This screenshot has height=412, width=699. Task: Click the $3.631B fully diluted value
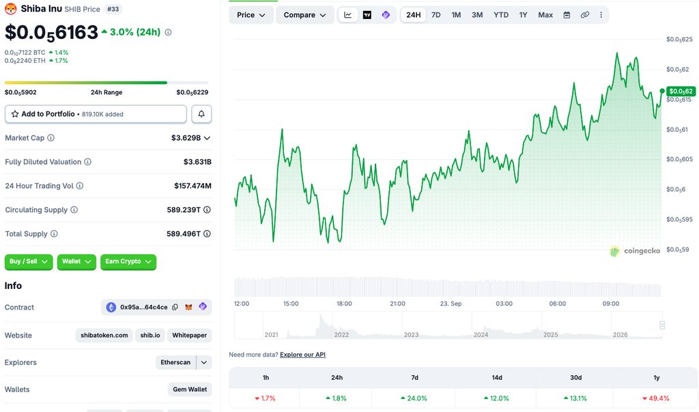(x=197, y=161)
